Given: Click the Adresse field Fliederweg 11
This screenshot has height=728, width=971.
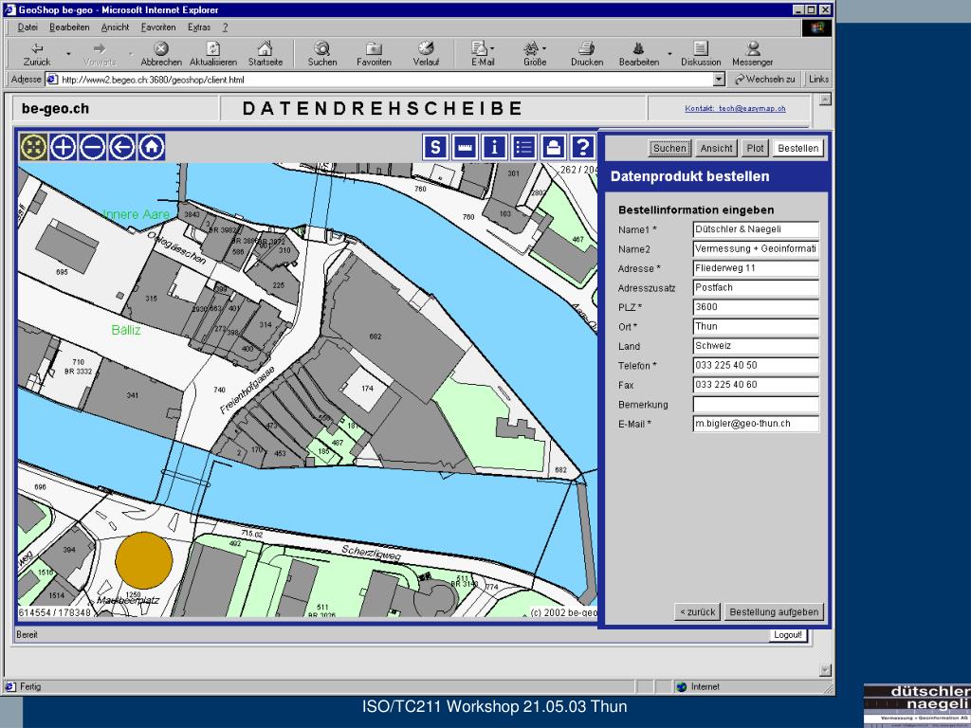Looking at the screenshot, I should (x=756, y=268).
